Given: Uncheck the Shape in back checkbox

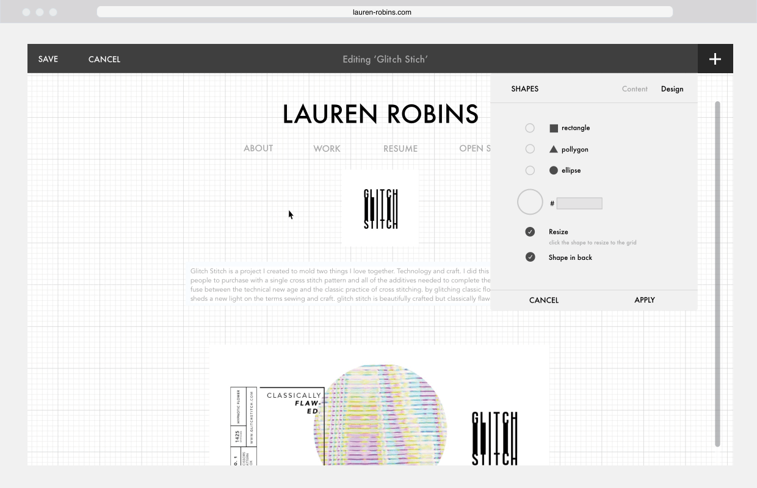Looking at the screenshot, I should click(530, 257).
